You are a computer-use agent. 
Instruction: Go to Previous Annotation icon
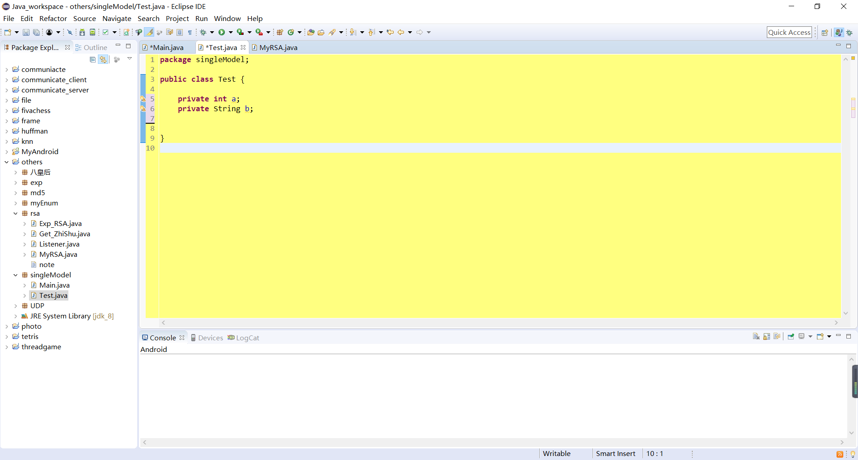pos(371,32)
